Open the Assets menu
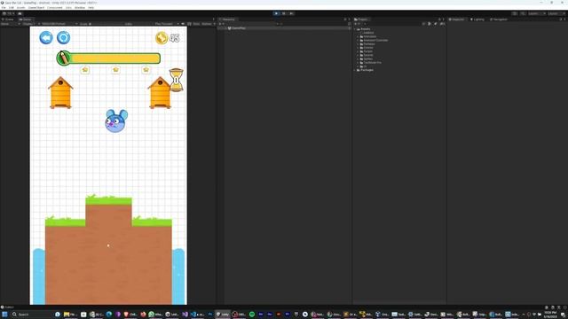This screenshot has height=319, width=568. [x=21, y=7]
